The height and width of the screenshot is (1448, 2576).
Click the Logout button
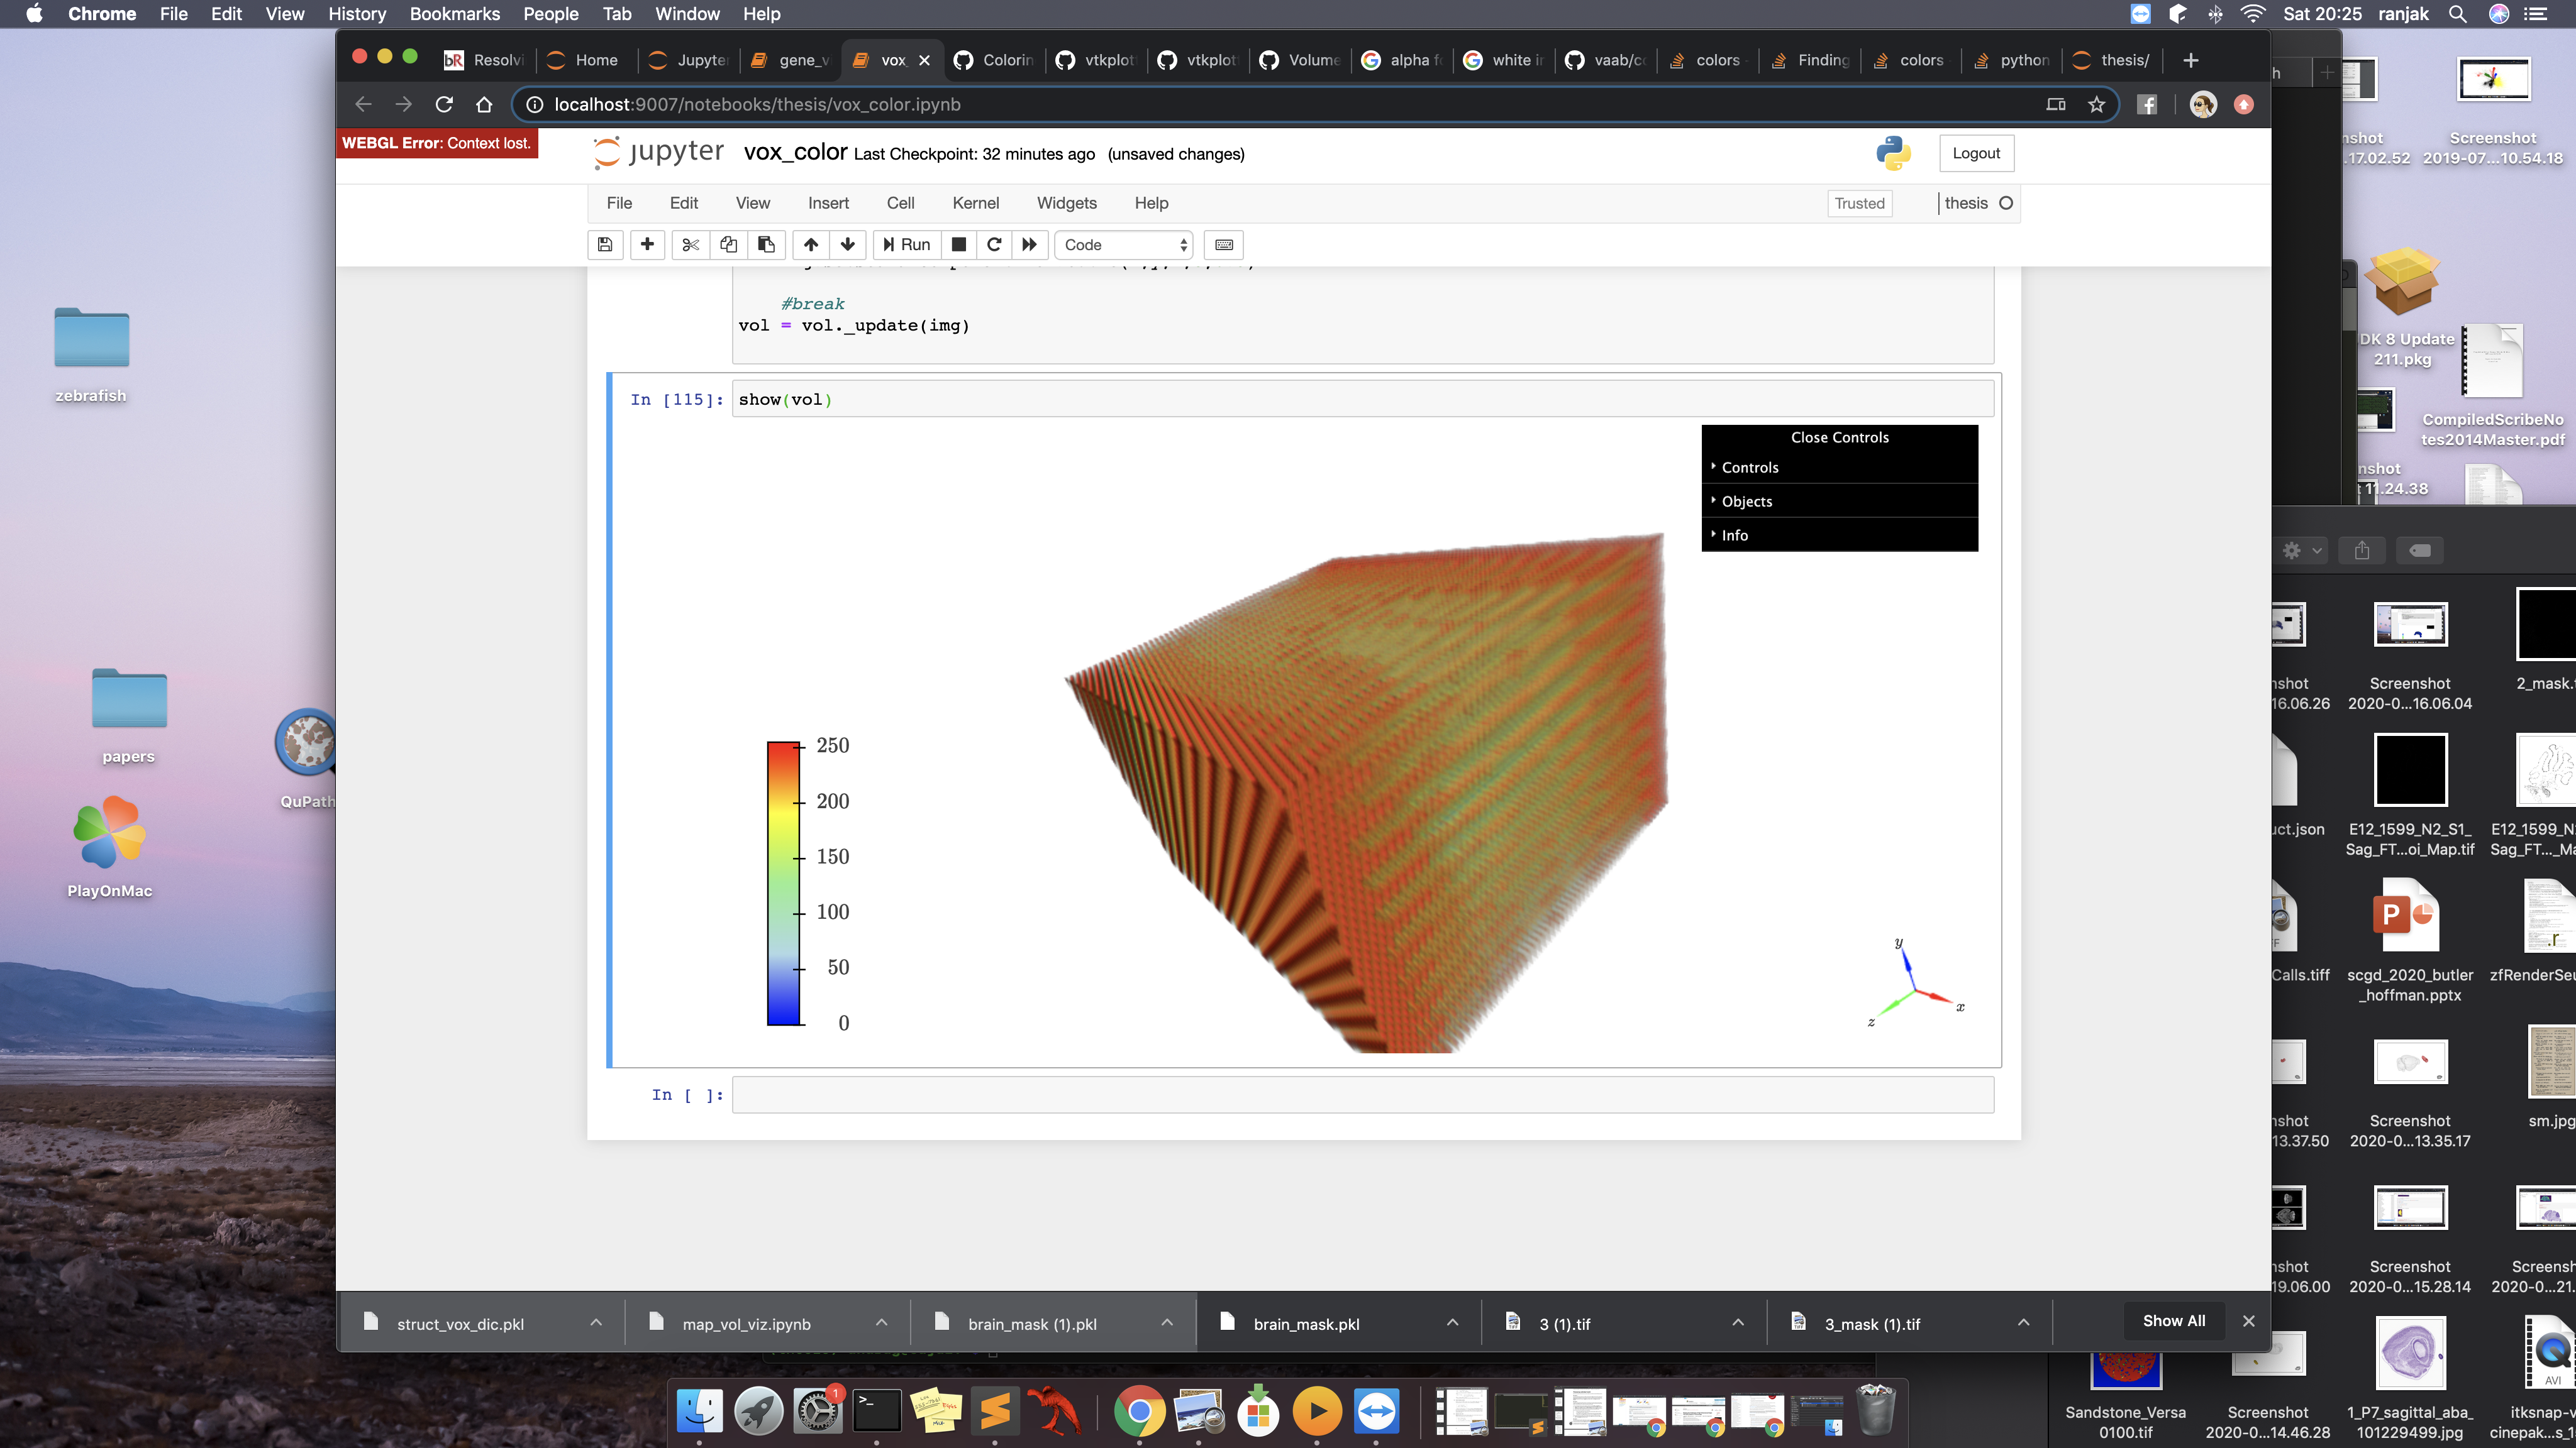coord(1976,153)
